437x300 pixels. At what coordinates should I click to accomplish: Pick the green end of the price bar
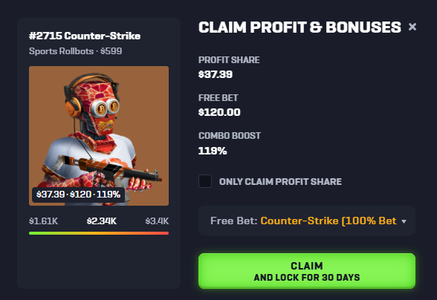tap(33, 233)
